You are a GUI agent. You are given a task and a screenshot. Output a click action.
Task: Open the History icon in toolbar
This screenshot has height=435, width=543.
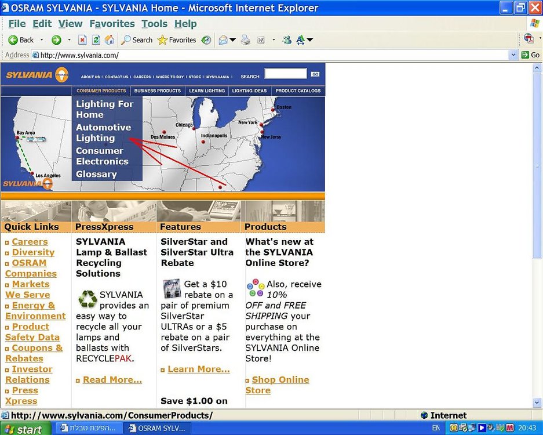206,40
